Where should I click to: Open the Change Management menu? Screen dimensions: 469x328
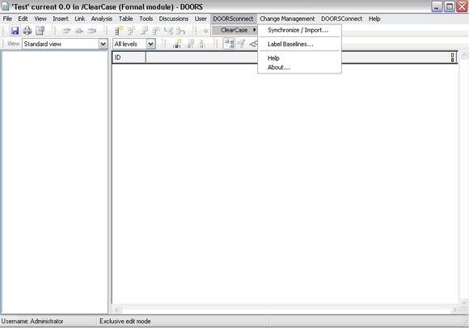pyautogui.click(x=287, y=19)
